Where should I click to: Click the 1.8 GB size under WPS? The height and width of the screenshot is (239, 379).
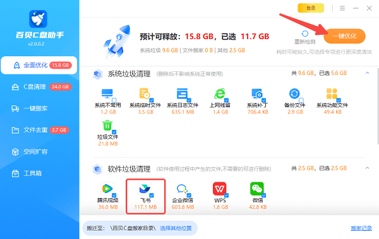pos(220,207)
